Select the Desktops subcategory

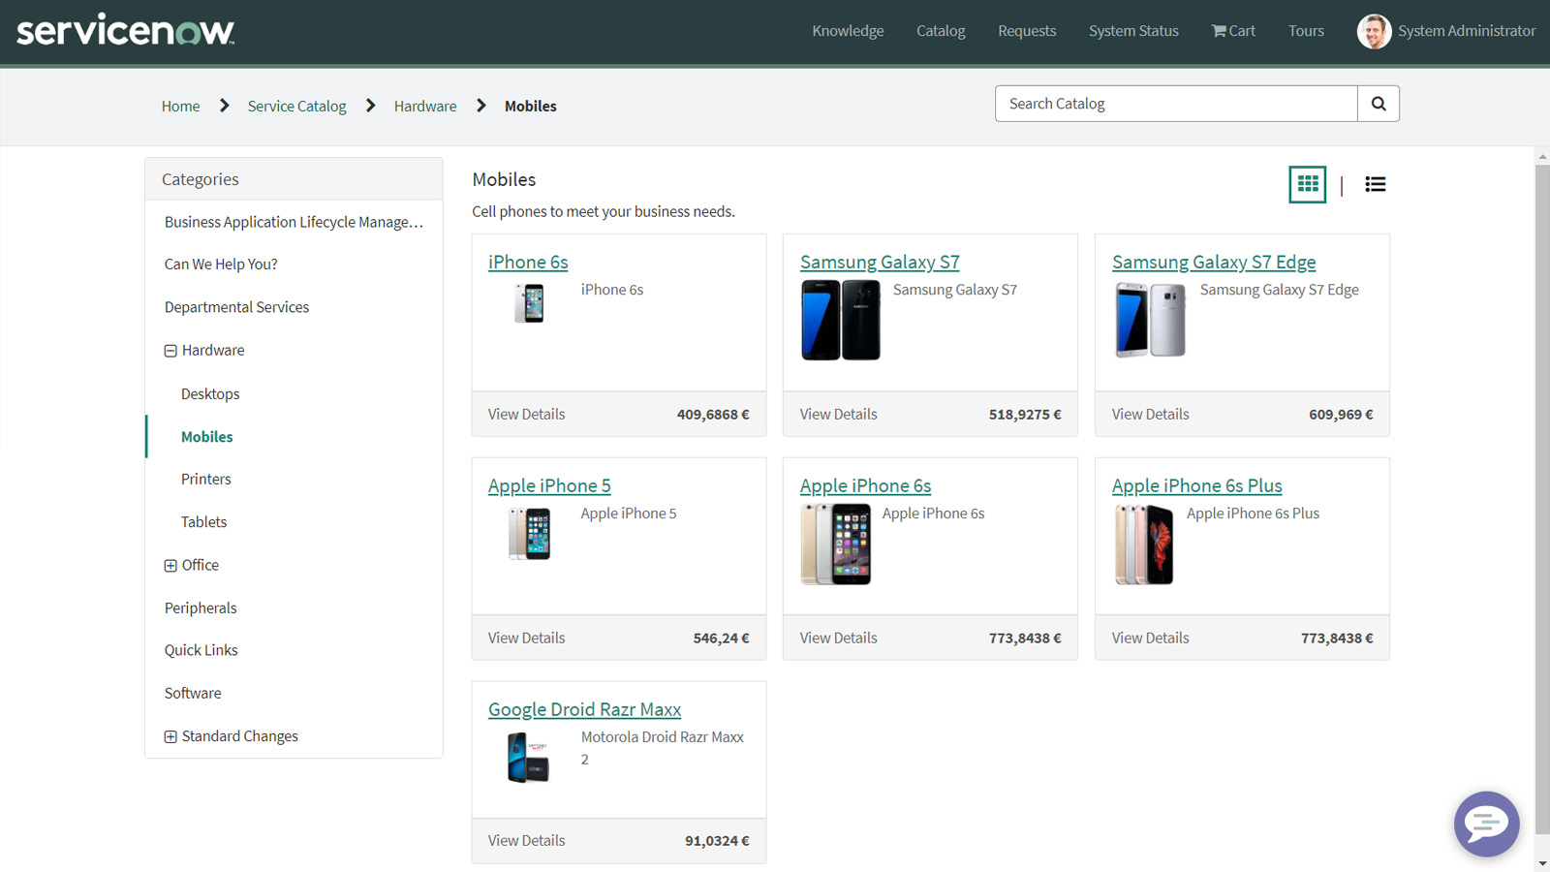point(210,394)
